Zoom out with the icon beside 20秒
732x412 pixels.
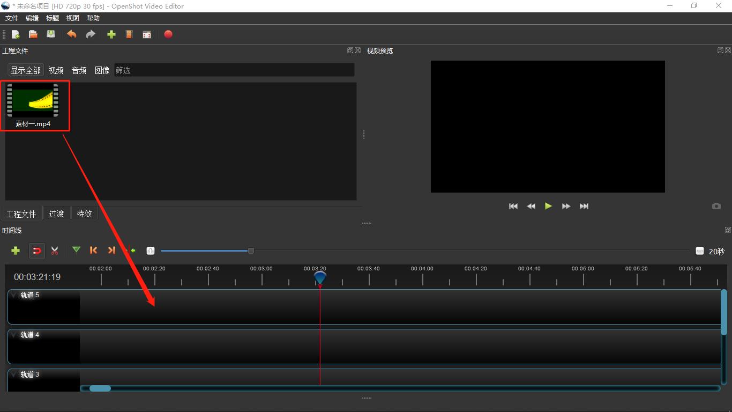pyautogui.click(x=699, y=251)
